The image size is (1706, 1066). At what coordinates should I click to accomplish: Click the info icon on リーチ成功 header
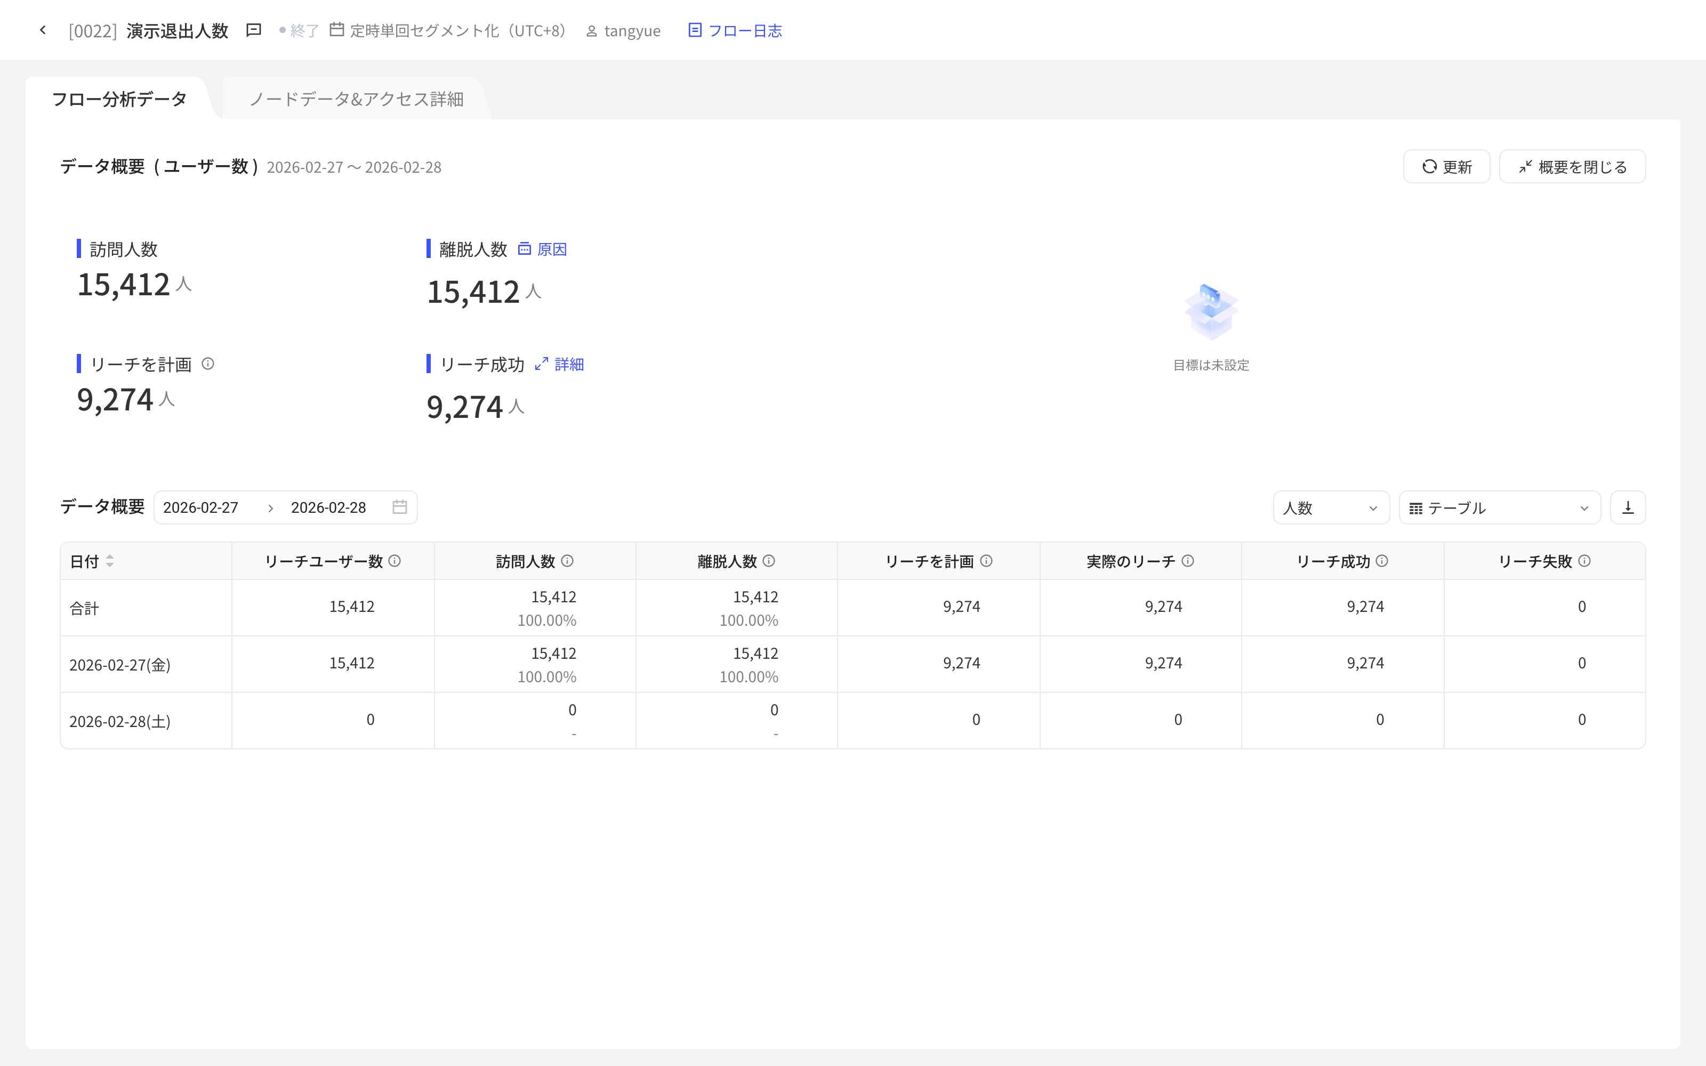click(1382, 561)
